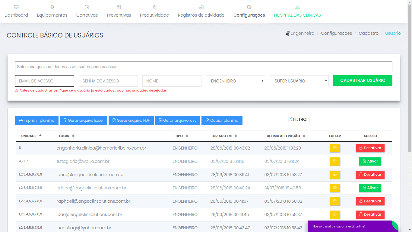This screenshot has height=232, width=412.
Task: Click the hospital unit icon
Action: (x=297, y=7)
